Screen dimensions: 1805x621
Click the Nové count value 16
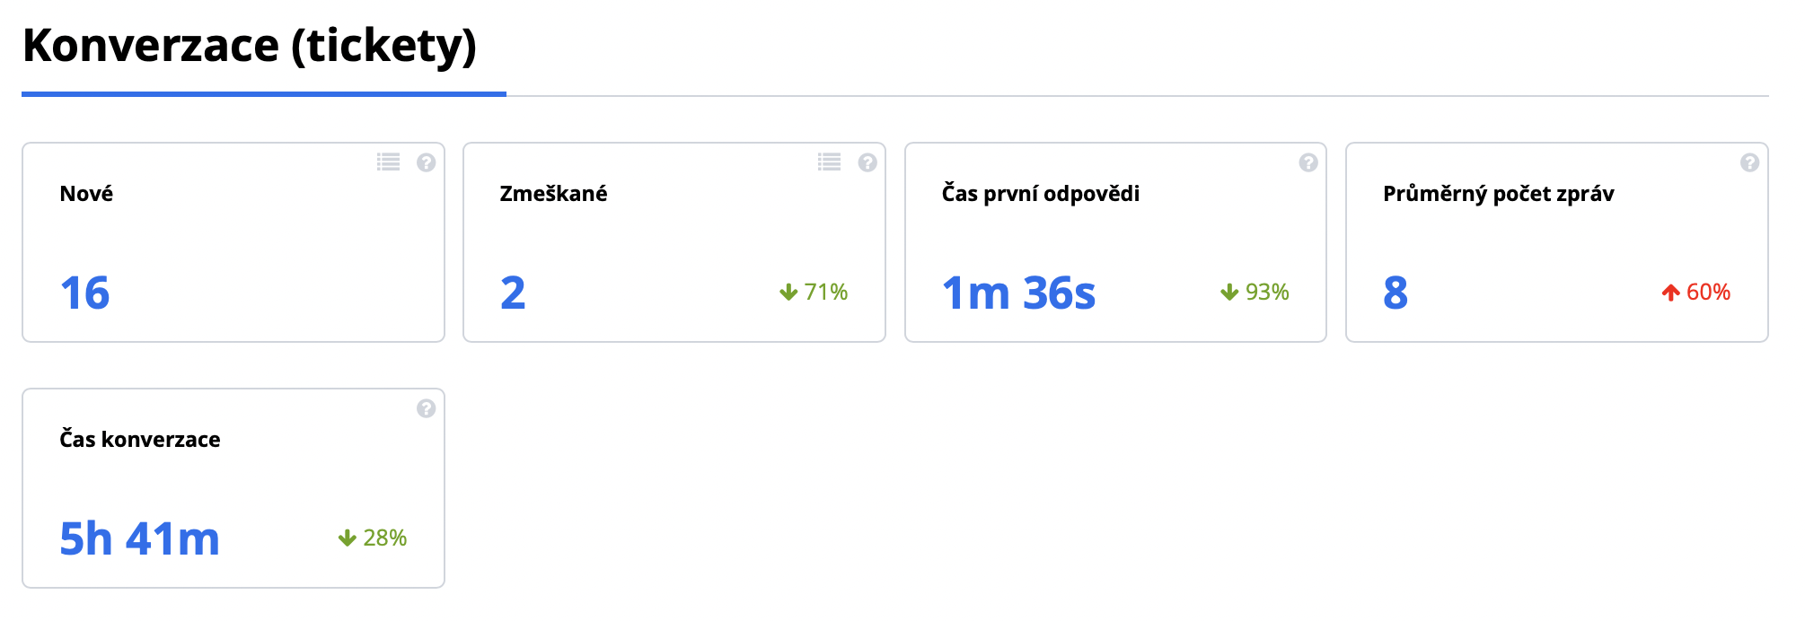click(x=85, y=293)
